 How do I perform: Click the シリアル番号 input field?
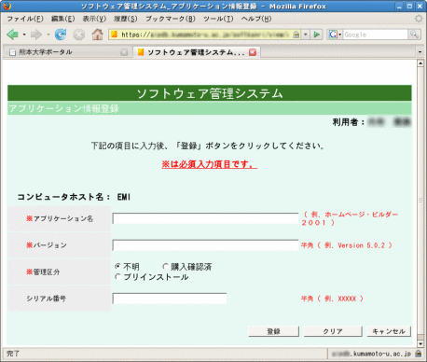[x=170, y=299]
